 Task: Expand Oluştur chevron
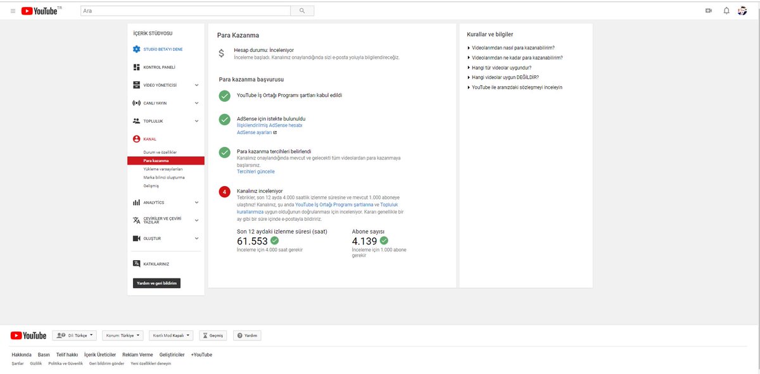(197, 239)
